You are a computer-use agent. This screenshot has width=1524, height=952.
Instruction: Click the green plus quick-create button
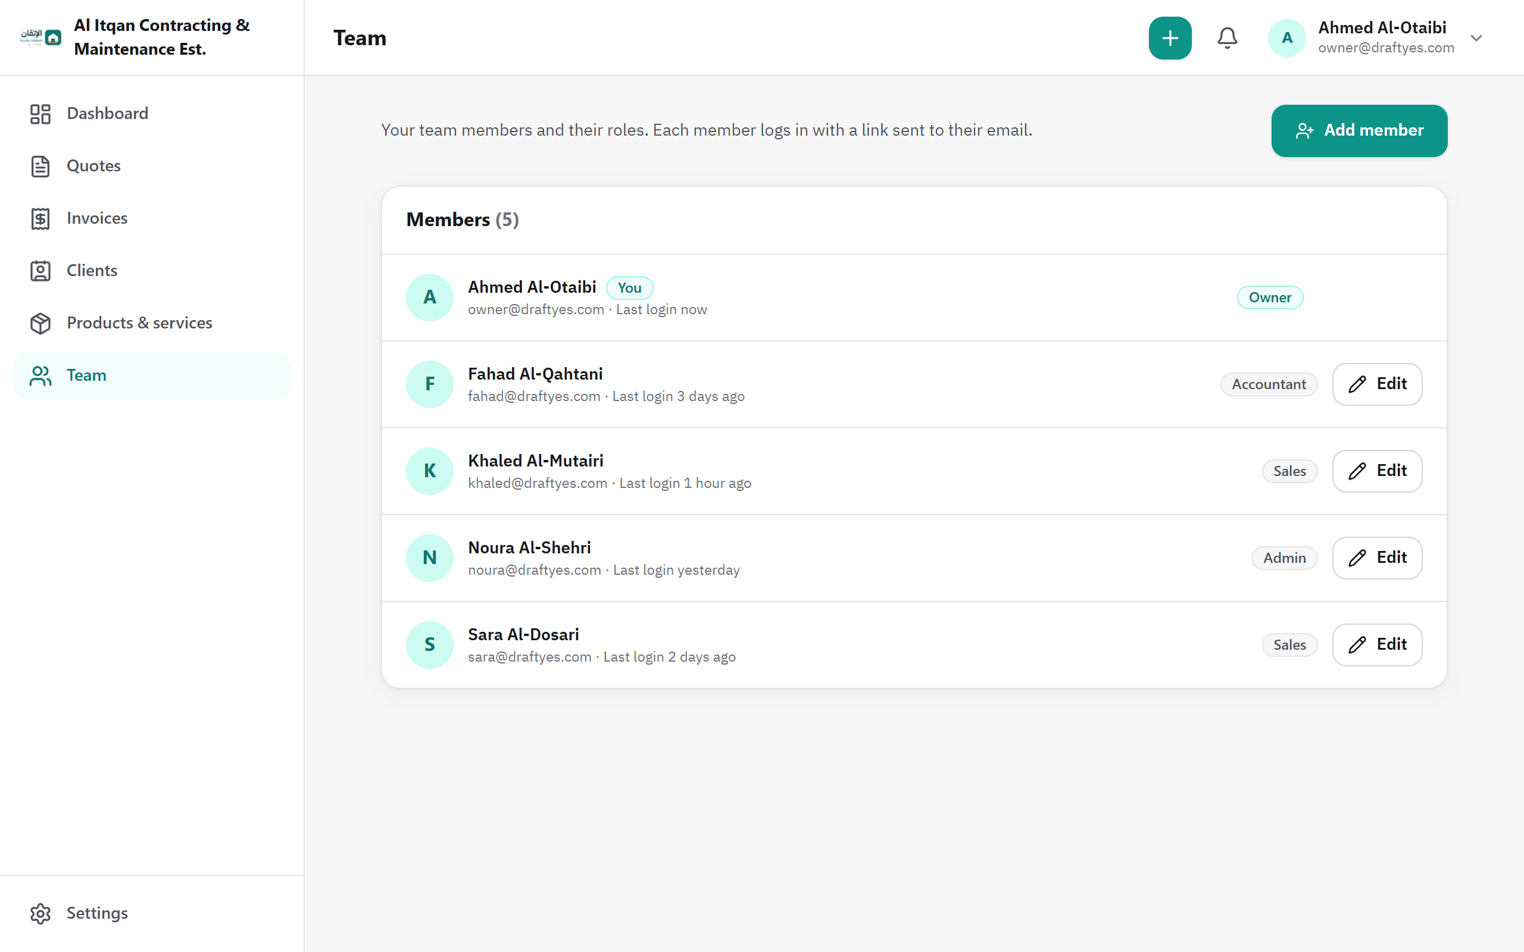1169,37
